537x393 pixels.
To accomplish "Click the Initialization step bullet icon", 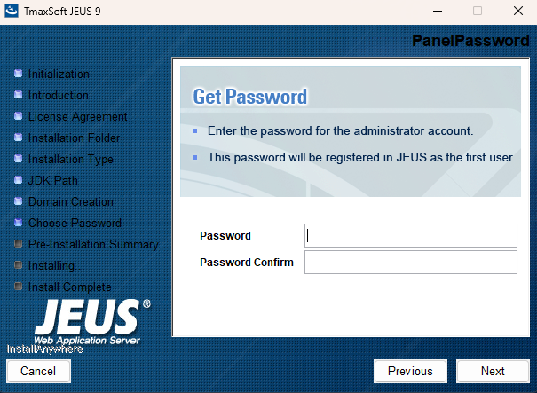I will coord(18,74).
